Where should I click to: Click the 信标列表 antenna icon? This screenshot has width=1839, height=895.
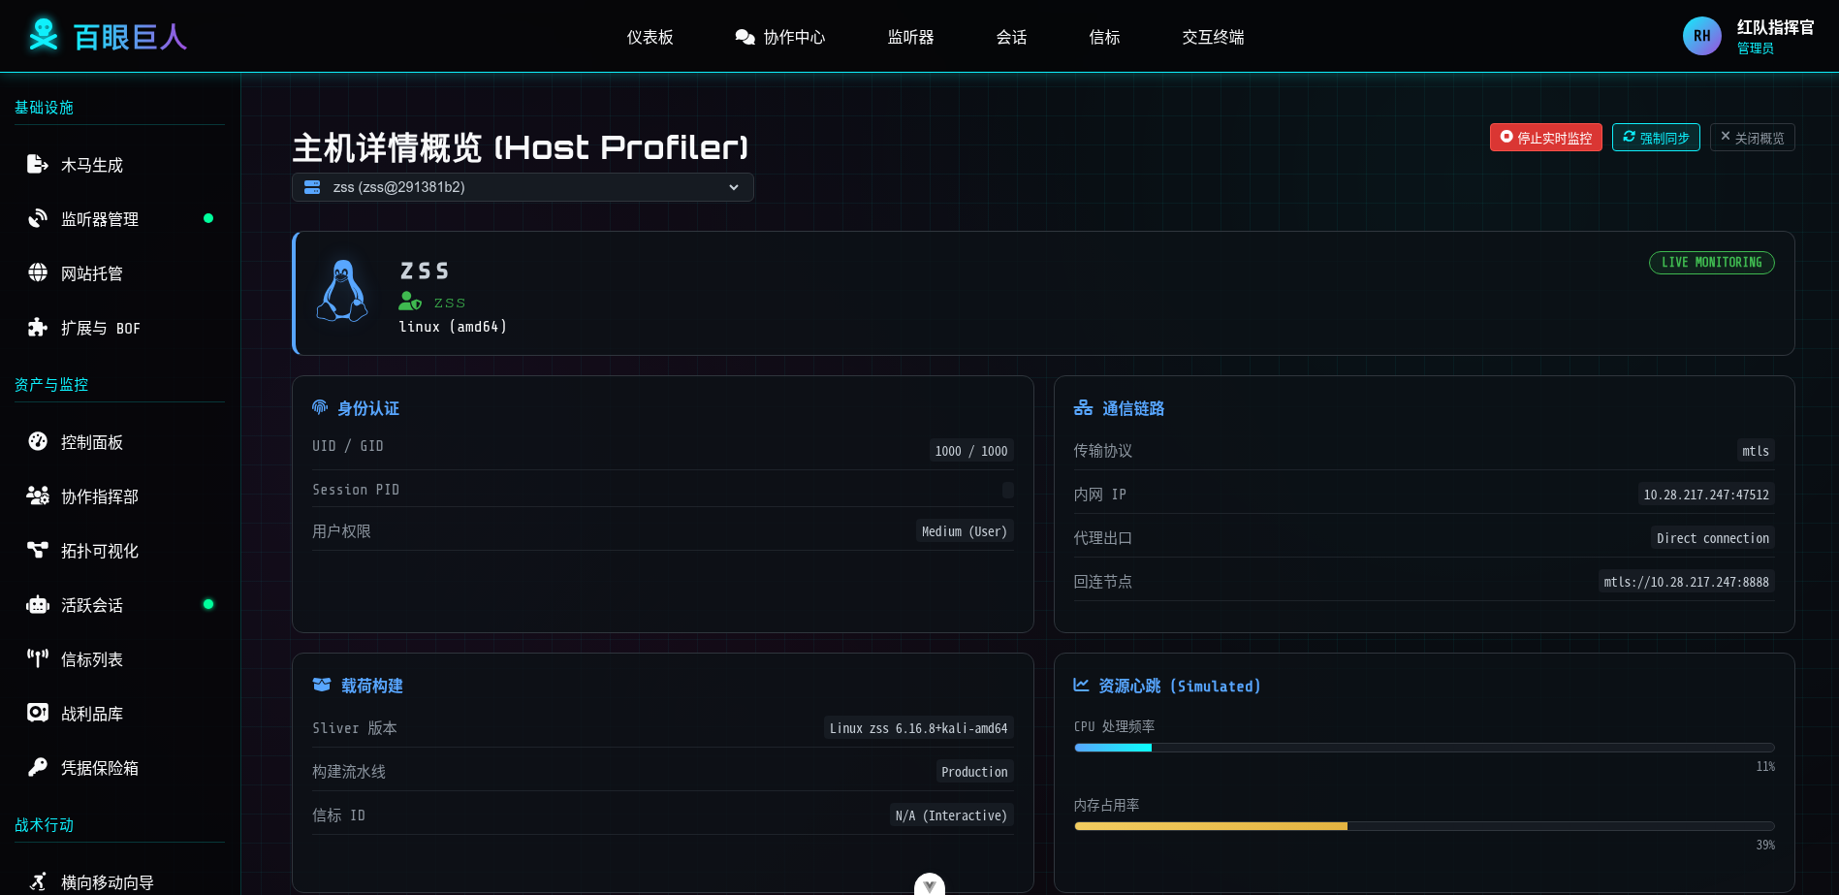[38, 659]
